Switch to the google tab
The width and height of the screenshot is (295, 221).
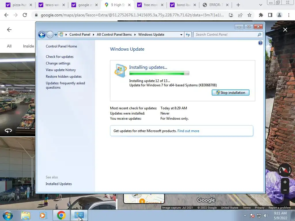[x=84, y=5]
